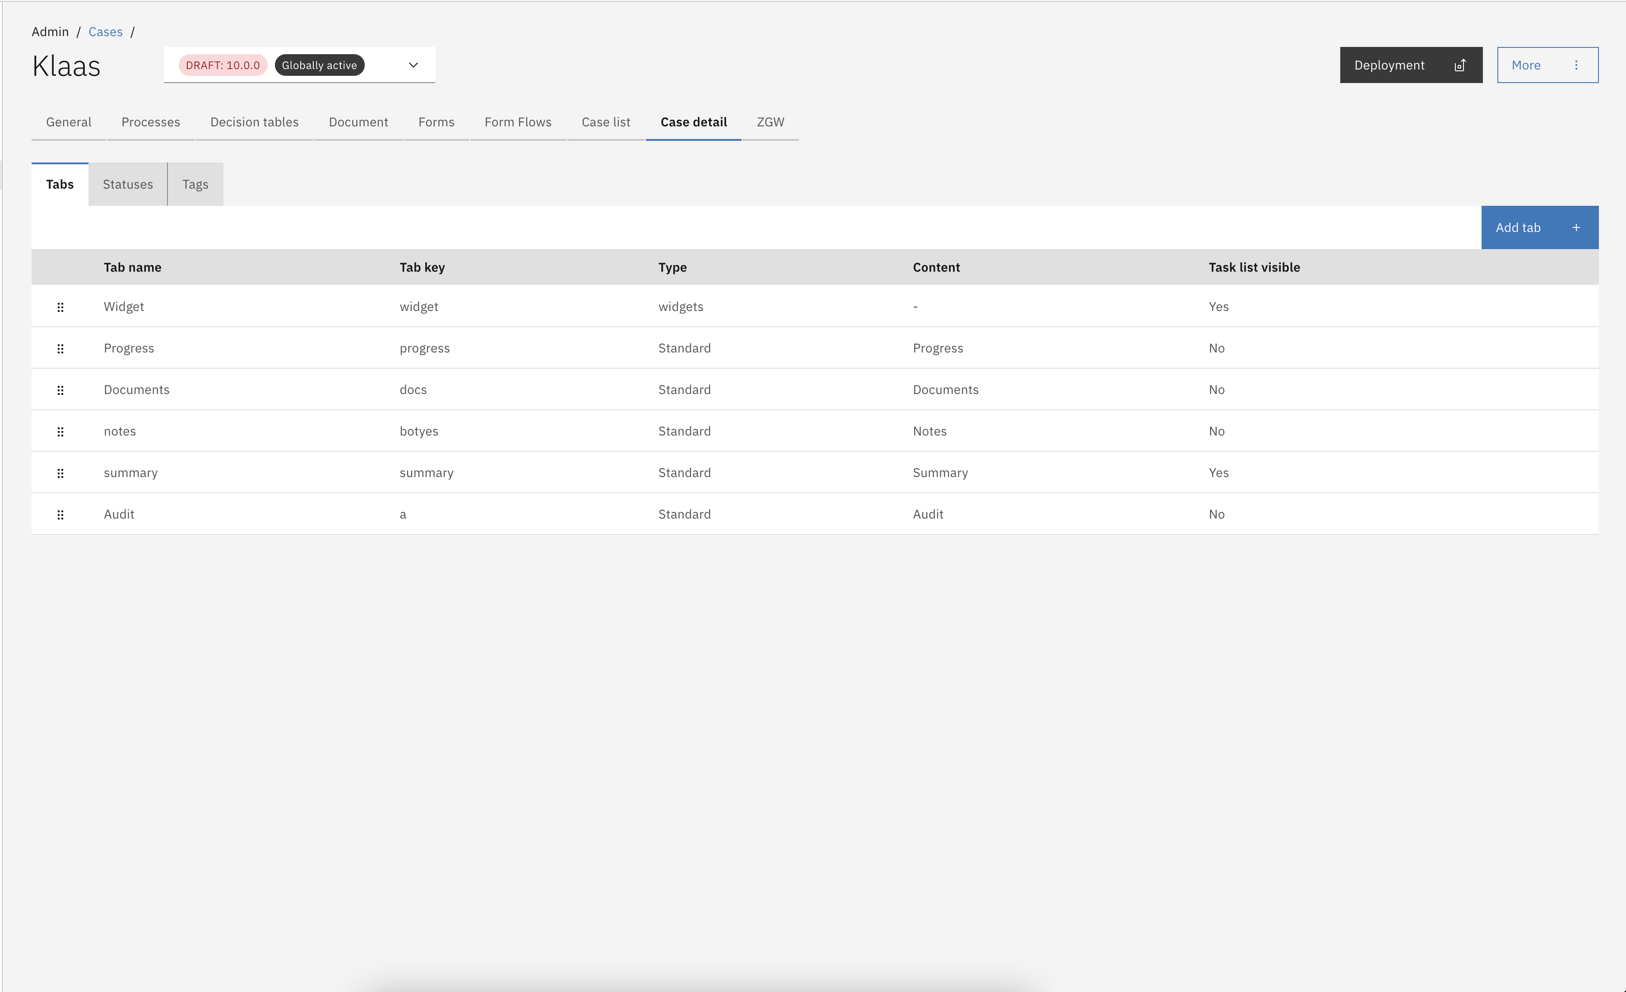Viewport: 1626px width, 992px height.
Task: Click the drag handle of the Documents row
Action: [60, 390]
